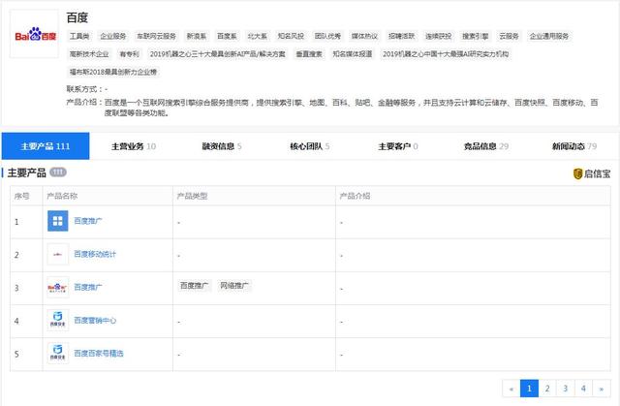Switch to the 新闻动态 tab
Image resolution: width=620 pixels, height=406 pixels.
[x=574, y=146]
